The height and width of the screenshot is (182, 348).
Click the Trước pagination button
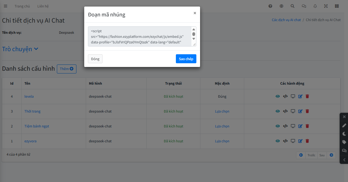point(311,155)
